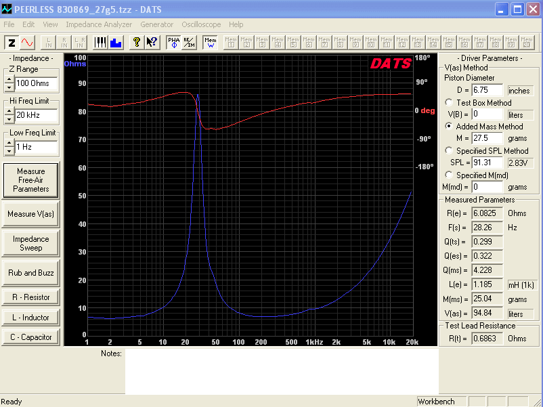The width and height of the screenshot is (543, 407).
Task: Select memory slot Mem 12
Action: click(402, 42)
